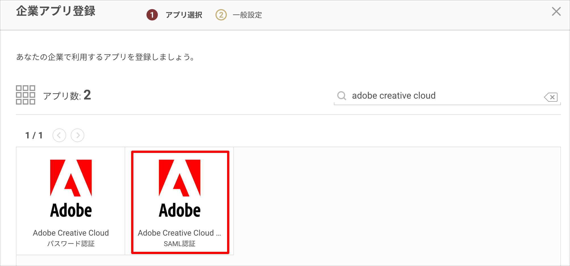Click the あなたの企業で利用するアプリを登録しましょう text
The height and width of the screenshot is (266, 570).
(x=105, y=57)
